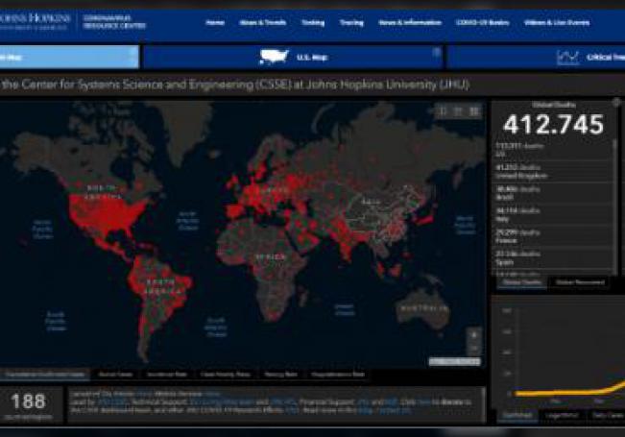This screenshot has height=437, width=625.
Task: Click the Johns Hopkins University logo
Action: pos(36,21)
